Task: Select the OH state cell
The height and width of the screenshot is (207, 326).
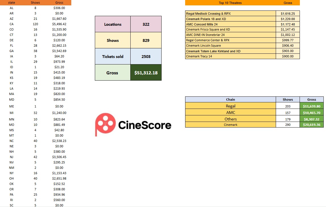Action: coord(11,178)
